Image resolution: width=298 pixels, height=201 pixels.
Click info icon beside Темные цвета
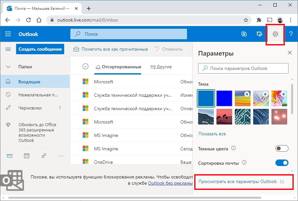233,148
